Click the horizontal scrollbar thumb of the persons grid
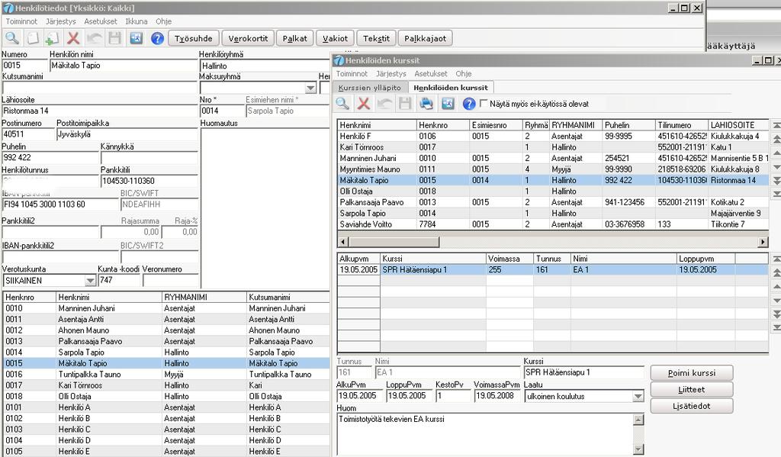 pyautogui.click(x=394, y=242)
